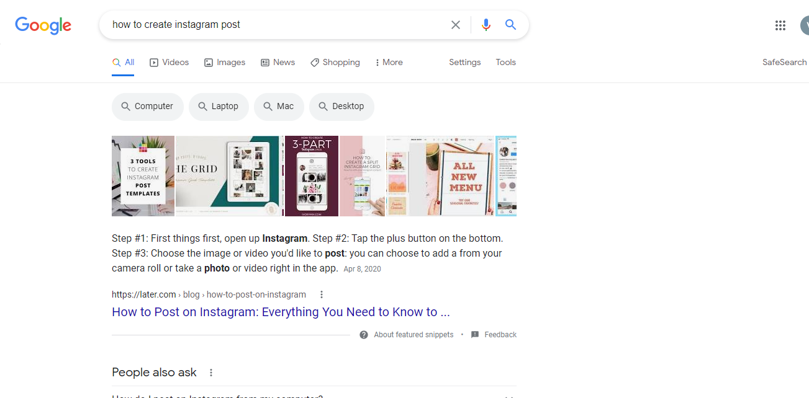Open the Google apps grid icon
Screen dimensions: 809x398
point(780,25)
